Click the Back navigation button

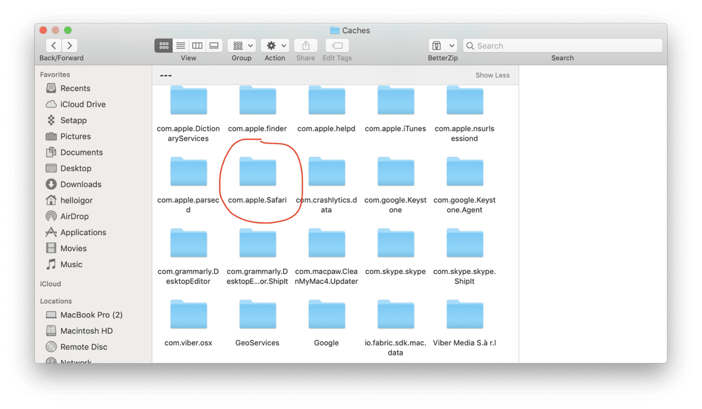[54, 46]
